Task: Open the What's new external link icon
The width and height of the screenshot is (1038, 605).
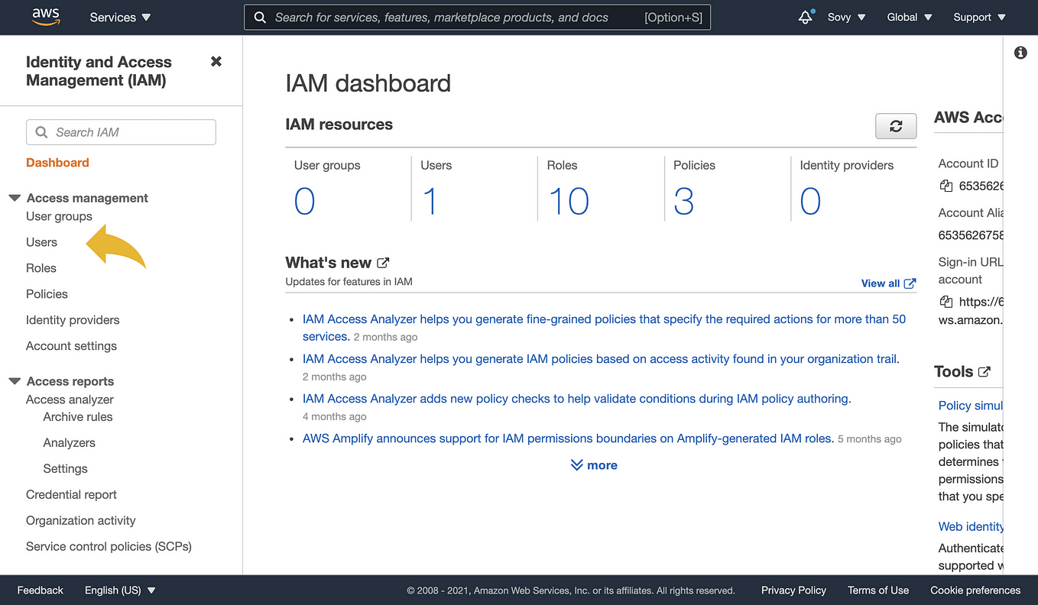Action: (x=383, y=263)
